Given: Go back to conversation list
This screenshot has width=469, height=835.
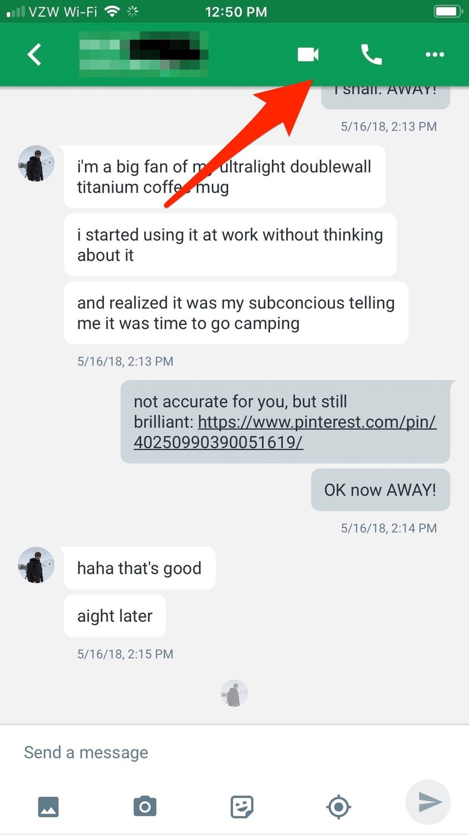Looking at the screenshot, I should 34,55.
